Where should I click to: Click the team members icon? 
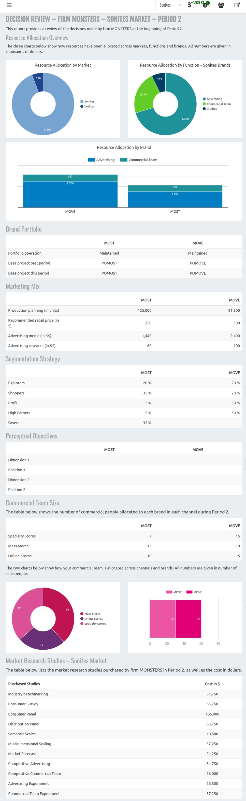click(221, 5)
